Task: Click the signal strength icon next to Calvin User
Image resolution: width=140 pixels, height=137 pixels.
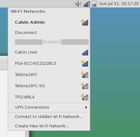Action: coord(85,53)
